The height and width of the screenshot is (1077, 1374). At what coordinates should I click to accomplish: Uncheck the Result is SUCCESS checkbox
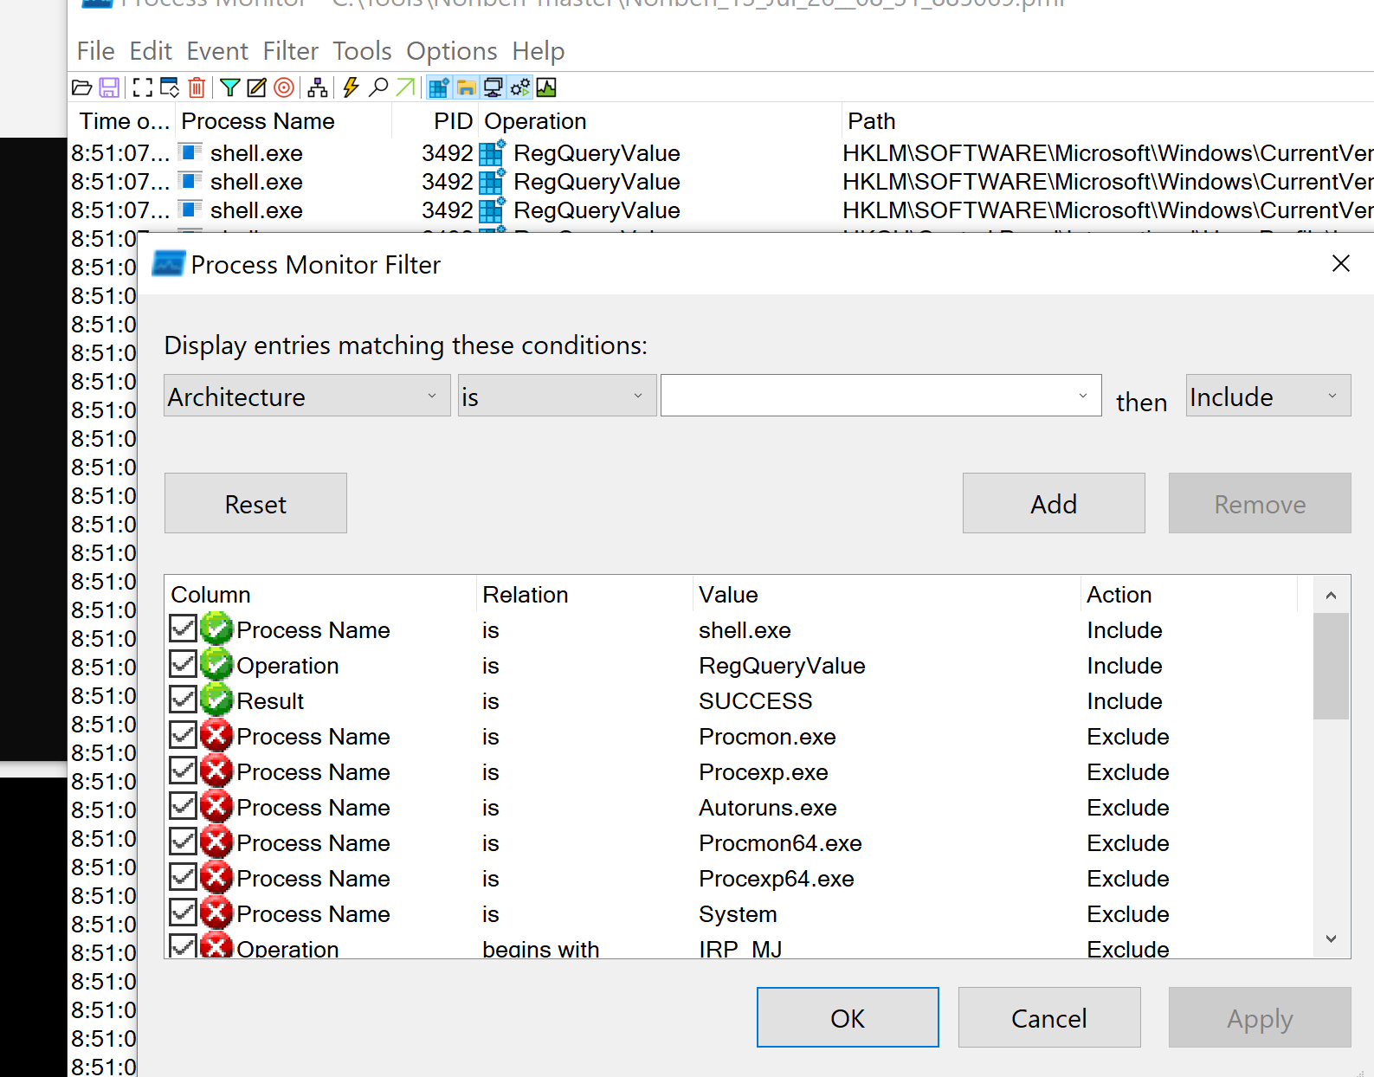[183, 700]
